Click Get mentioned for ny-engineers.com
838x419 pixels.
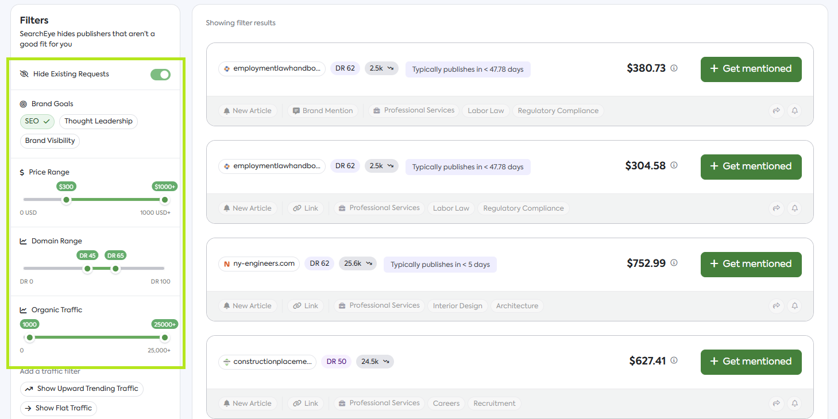point(751,264)
